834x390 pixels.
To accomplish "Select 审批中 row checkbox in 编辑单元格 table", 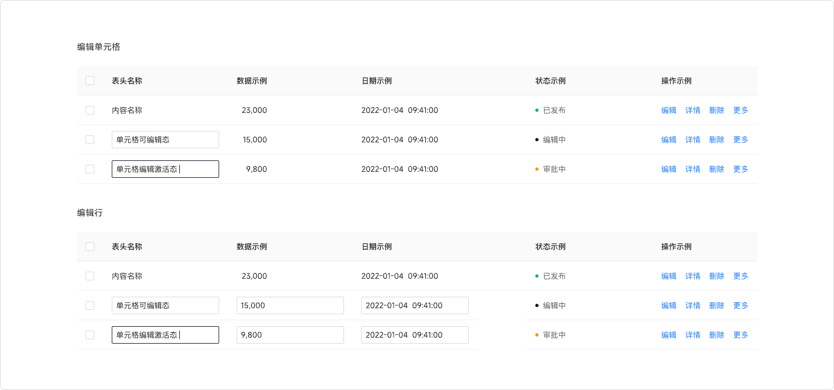I will tap(90, 169).
